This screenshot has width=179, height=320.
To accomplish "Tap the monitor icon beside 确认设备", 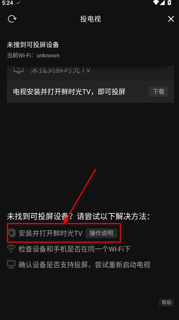I will (11, 265).
